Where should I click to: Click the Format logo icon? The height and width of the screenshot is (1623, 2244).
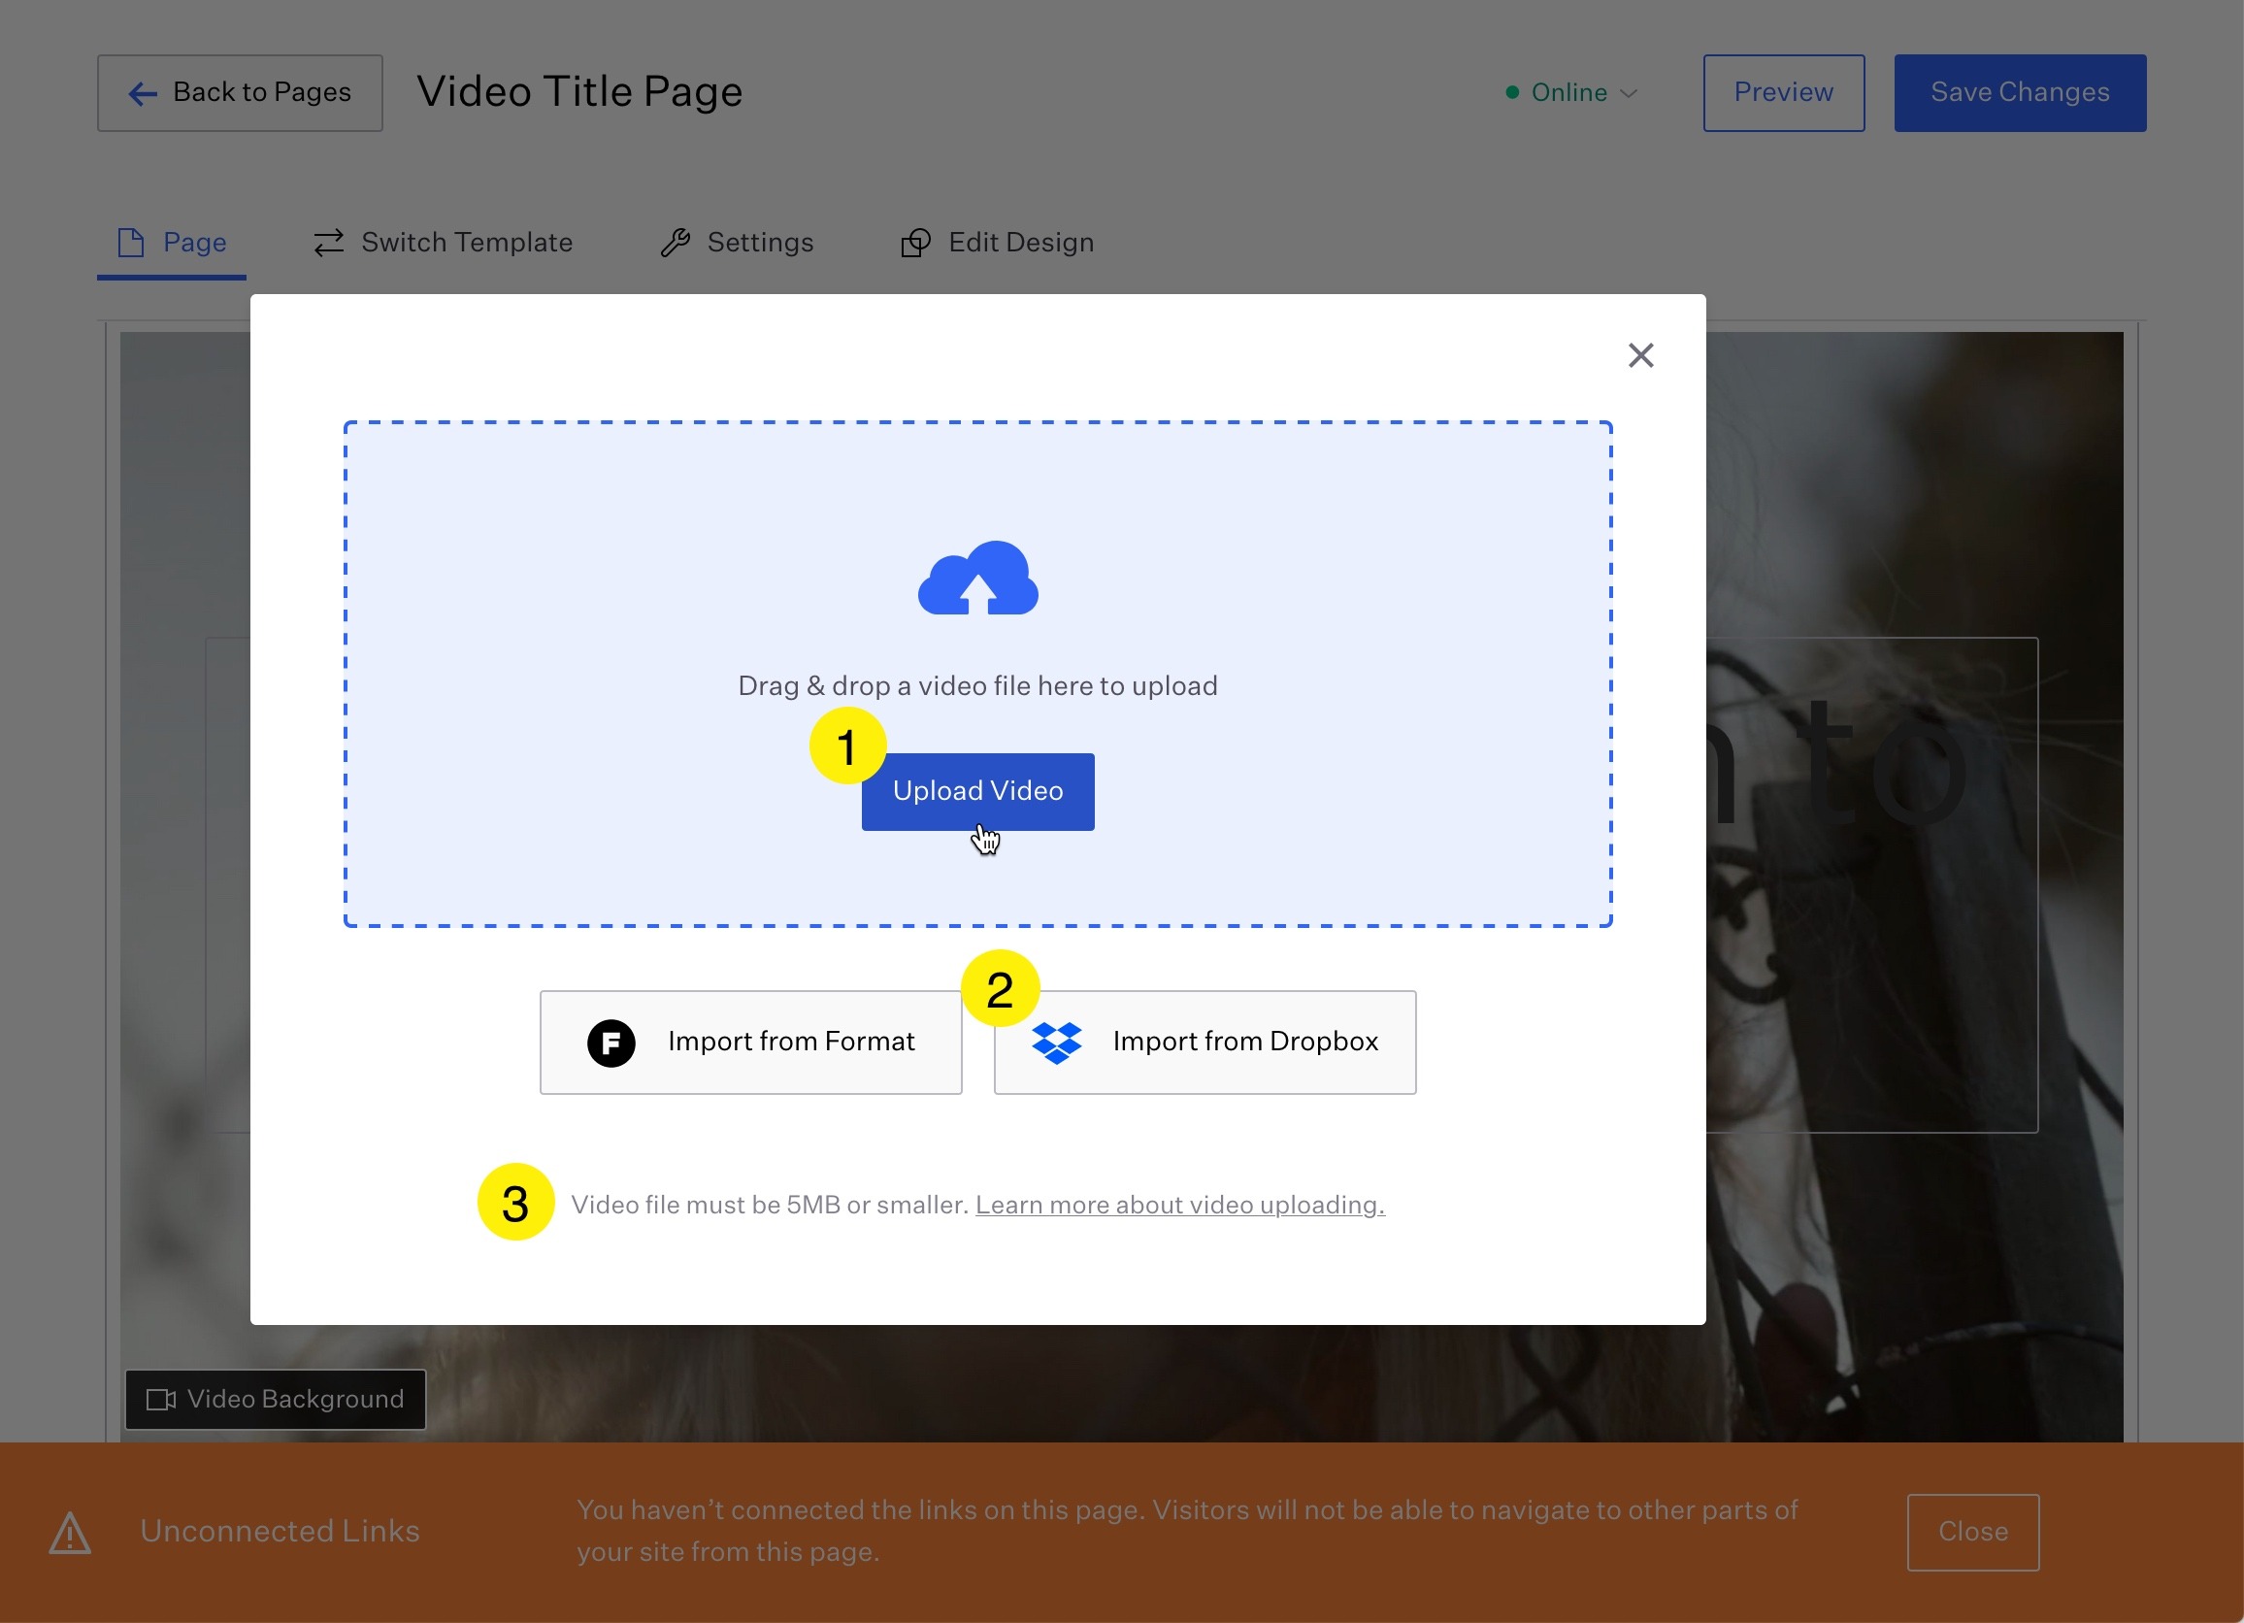pos(610,1043)
